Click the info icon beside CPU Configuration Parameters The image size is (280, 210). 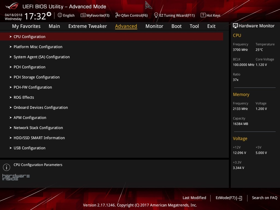[x=7, y=167]
